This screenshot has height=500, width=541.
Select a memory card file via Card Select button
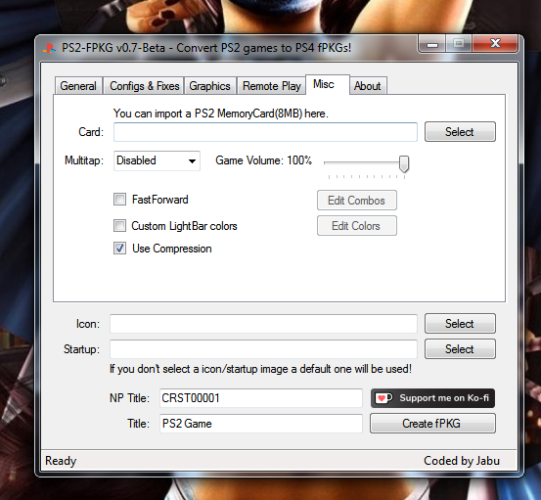pyautogui.click(x=460, y=132)
